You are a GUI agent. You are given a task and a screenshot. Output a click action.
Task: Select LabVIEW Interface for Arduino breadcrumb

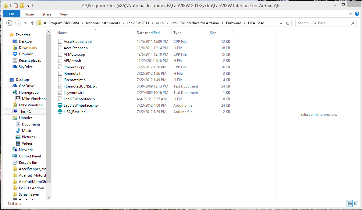(195, 23)
